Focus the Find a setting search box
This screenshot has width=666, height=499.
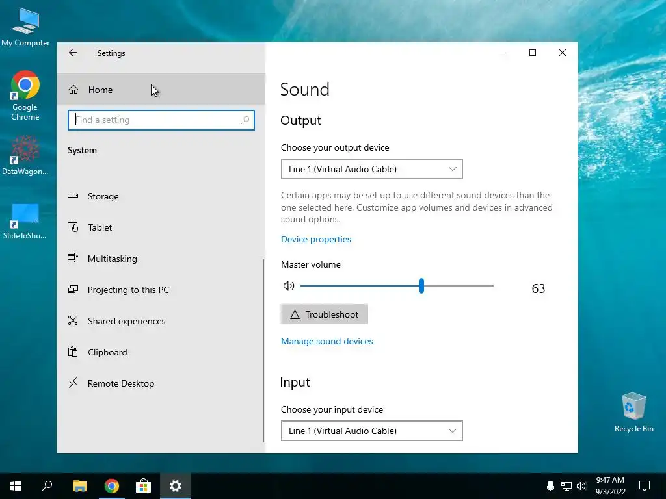pos(161,120)
